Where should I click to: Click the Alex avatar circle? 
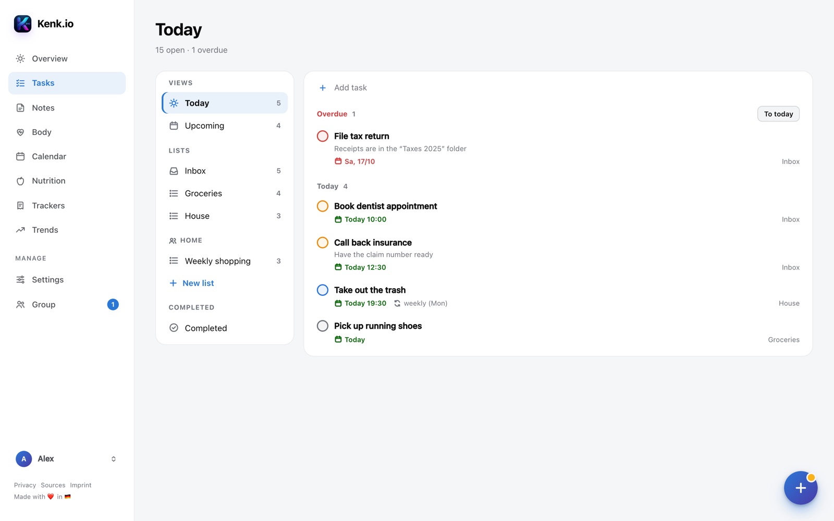23,459
